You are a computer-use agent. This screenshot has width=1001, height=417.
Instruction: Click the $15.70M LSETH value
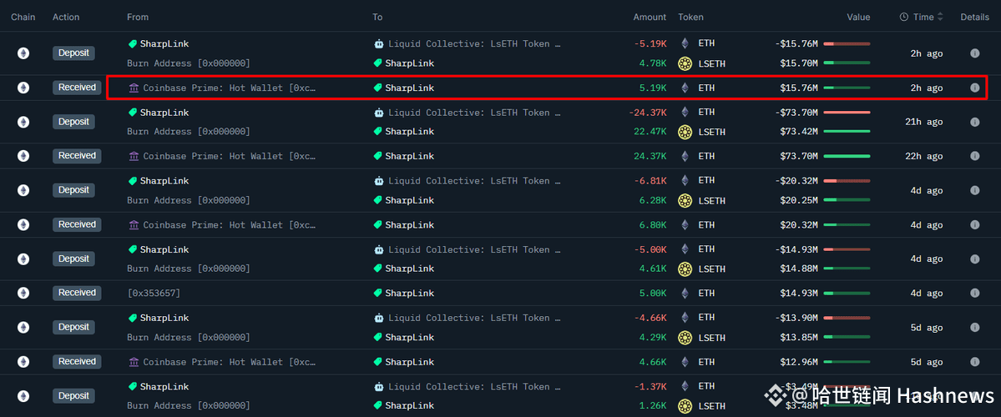(799, 63)
